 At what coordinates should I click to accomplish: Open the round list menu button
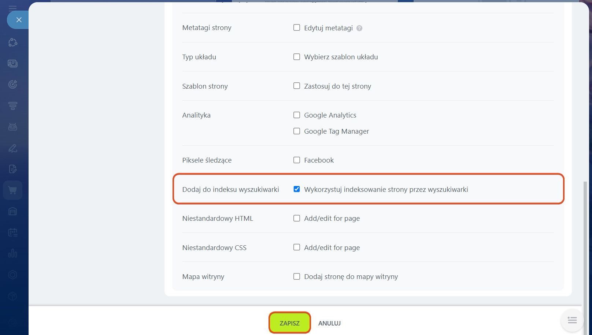pyautogui.click(x=572, y=320)
